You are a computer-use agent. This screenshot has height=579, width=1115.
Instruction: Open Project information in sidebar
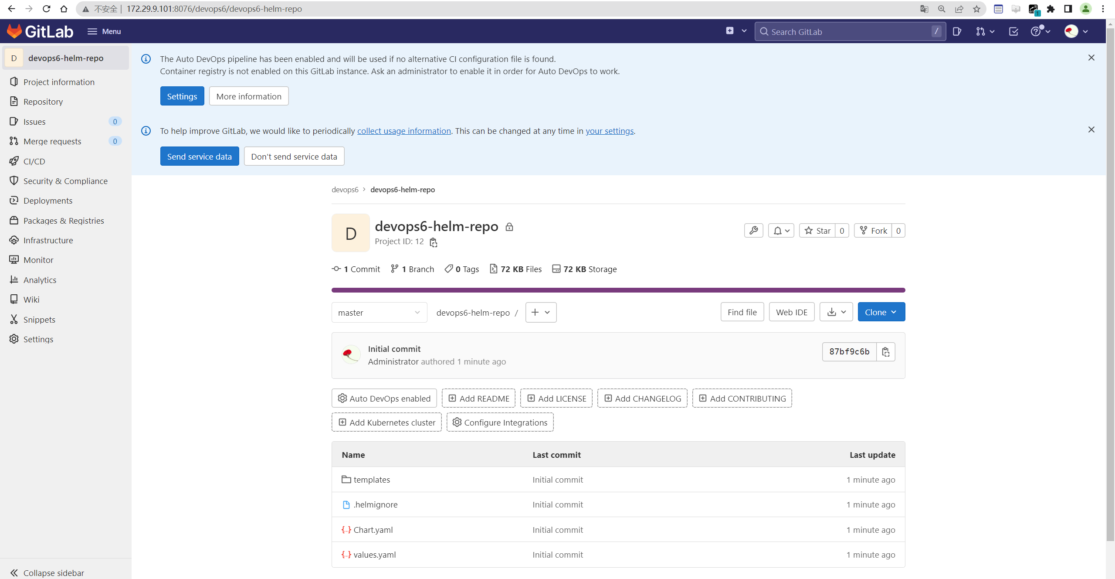click(x=59, y=82)
